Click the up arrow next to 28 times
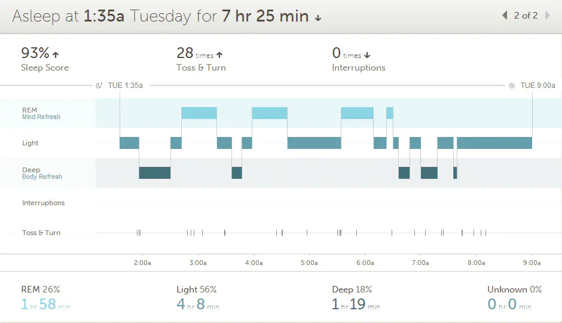 [x=219, y=54]
